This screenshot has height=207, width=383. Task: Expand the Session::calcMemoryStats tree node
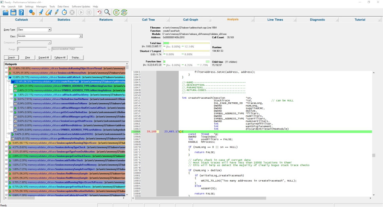tap(6, 73)
